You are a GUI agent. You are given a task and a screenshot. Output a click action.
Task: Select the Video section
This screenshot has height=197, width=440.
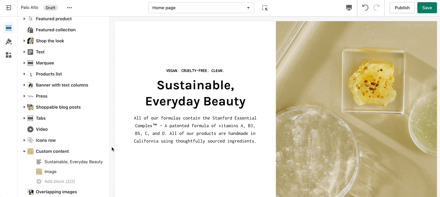pyautogui.click(x=42, y=129)
